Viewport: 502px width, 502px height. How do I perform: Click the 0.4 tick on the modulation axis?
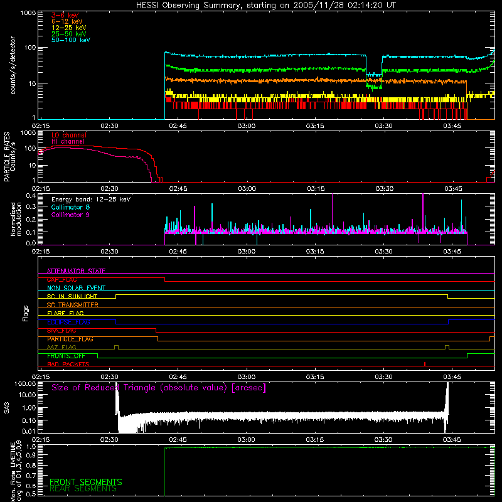click(31, 196)
